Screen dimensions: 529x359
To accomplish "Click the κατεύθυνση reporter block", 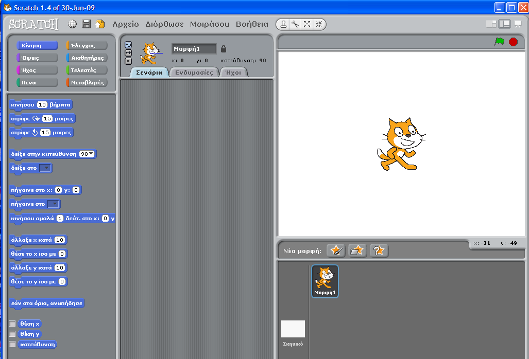I will pos(38,344).
